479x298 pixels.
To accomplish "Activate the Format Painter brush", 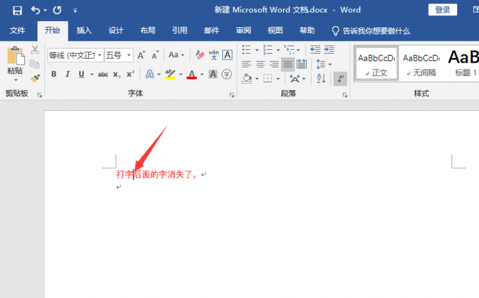I will tap(35, 78).
